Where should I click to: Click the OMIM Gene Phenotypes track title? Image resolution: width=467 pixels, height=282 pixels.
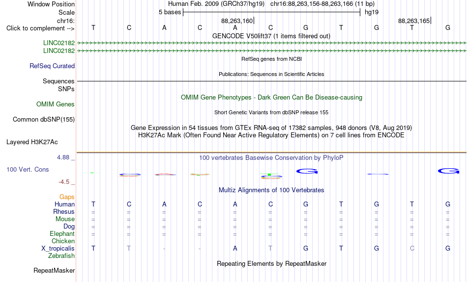271,98
